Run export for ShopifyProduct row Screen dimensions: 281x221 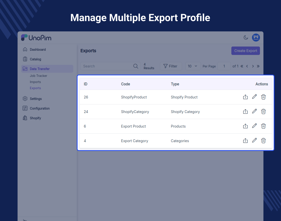pyautogui.click(x=245, y=97)
